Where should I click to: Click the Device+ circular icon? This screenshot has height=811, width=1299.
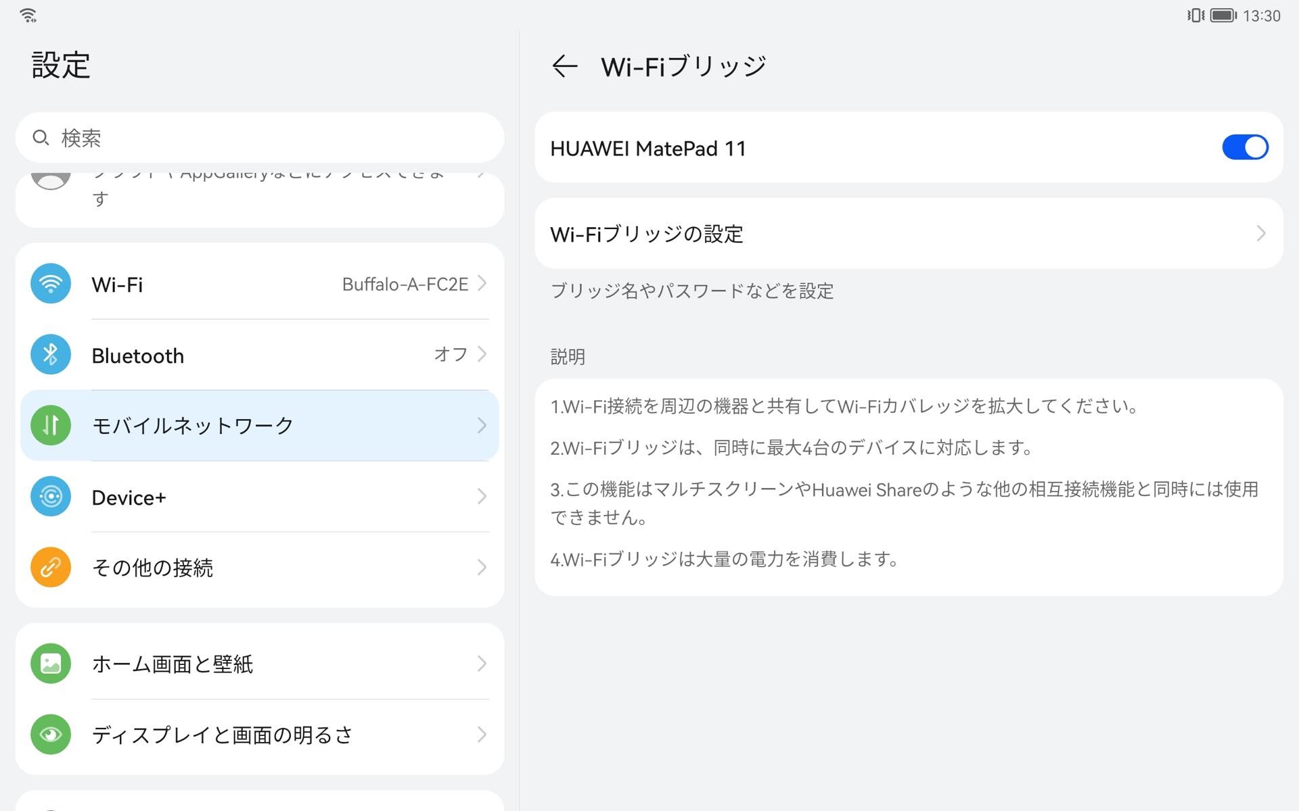click(51, 497)
